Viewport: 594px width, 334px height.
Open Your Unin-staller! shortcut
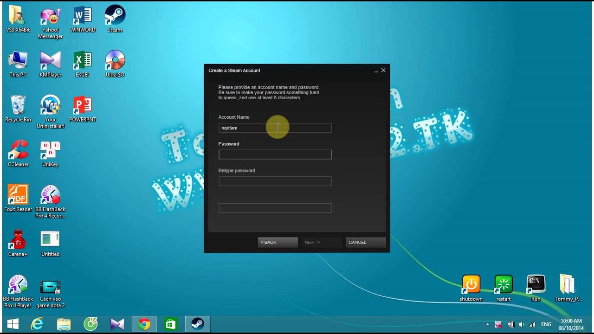[50, 112]
